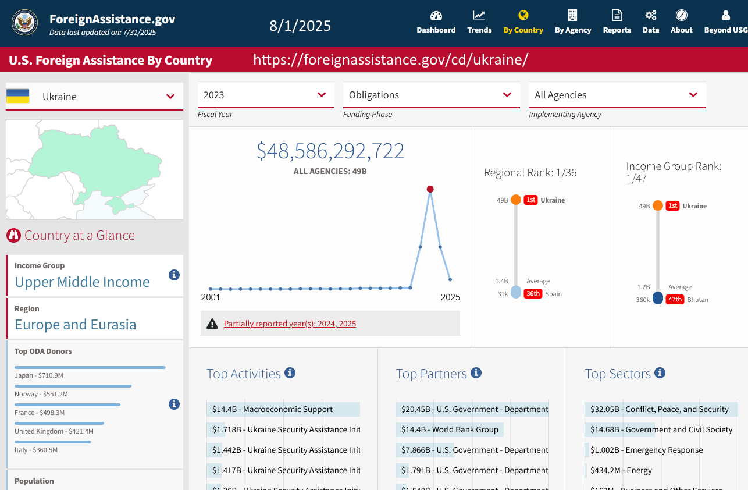
Task: Click the Top Partners heading
Action: 432,374
